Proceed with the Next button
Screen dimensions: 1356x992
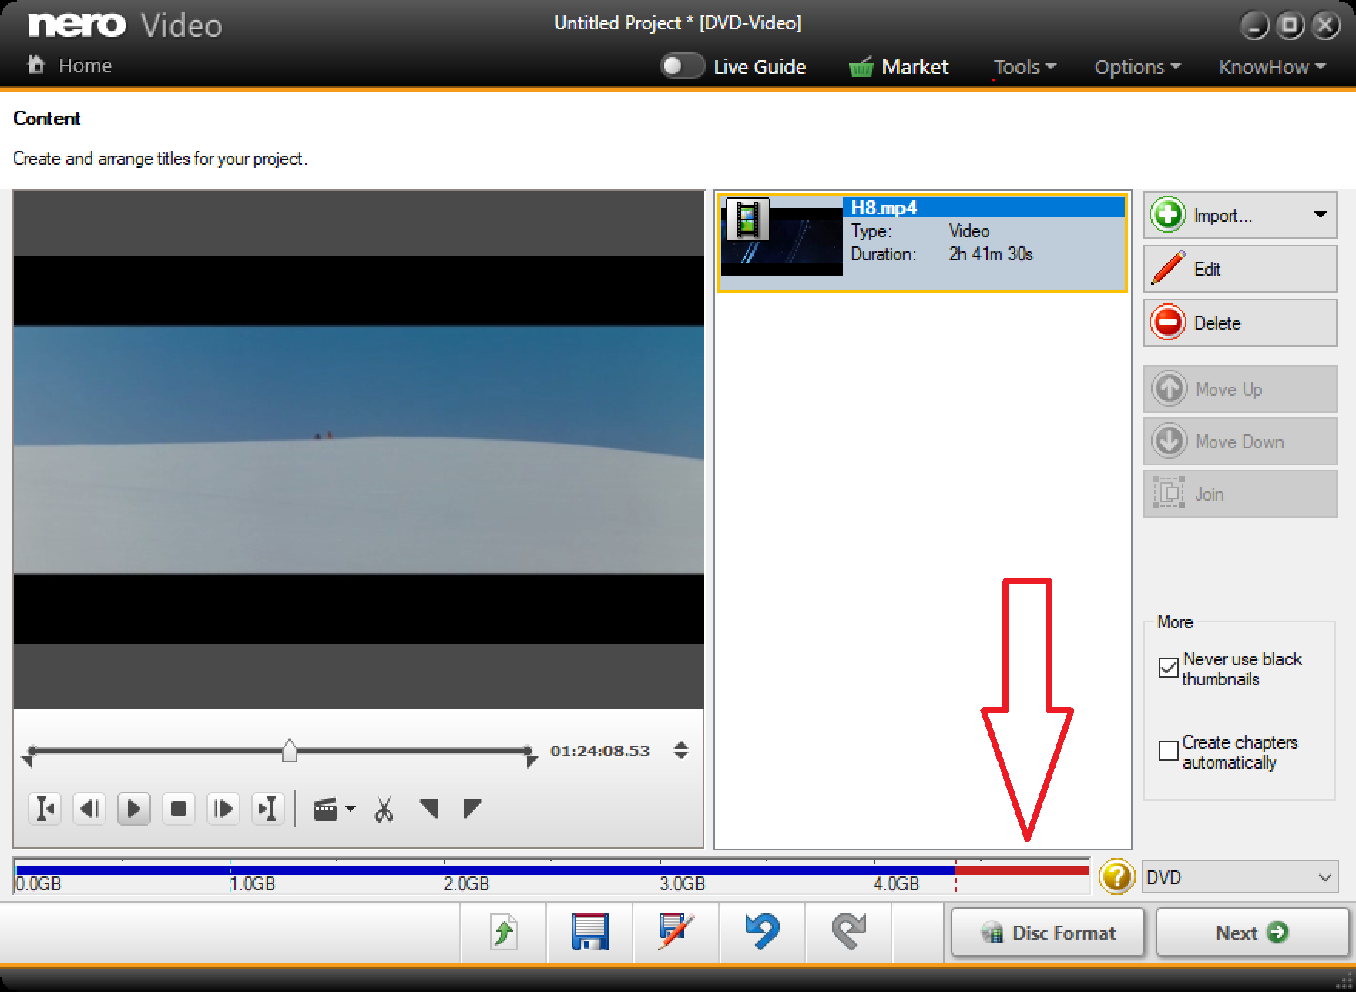point(1252,933)
